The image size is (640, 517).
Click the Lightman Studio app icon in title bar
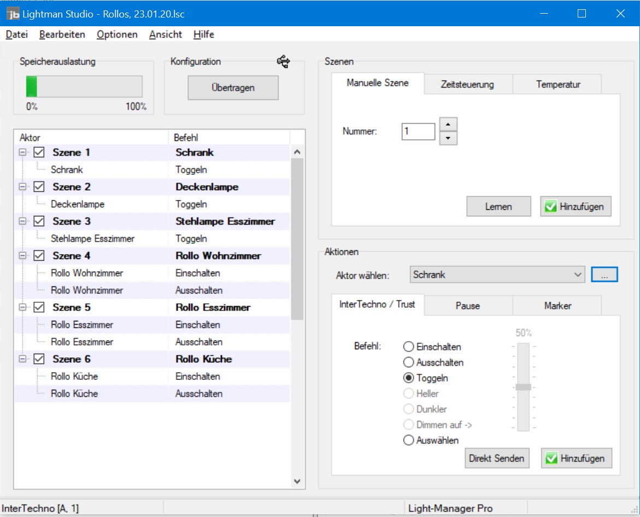coord(13,14)
